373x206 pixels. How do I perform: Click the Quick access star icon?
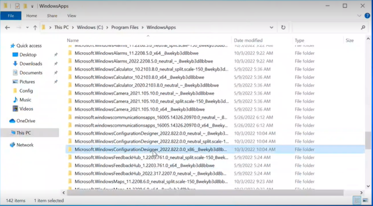tap(12, 46)
